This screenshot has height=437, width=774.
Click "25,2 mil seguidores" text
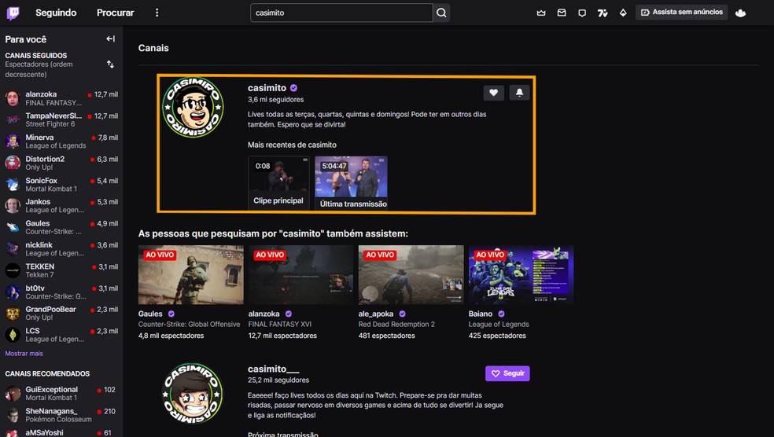pyautogui.click(x=278, y=380)
